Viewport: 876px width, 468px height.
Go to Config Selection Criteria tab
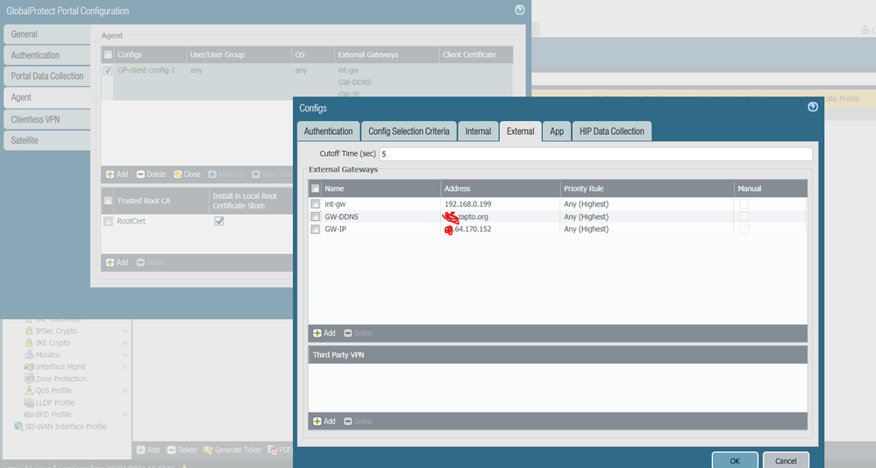(409, 131)
